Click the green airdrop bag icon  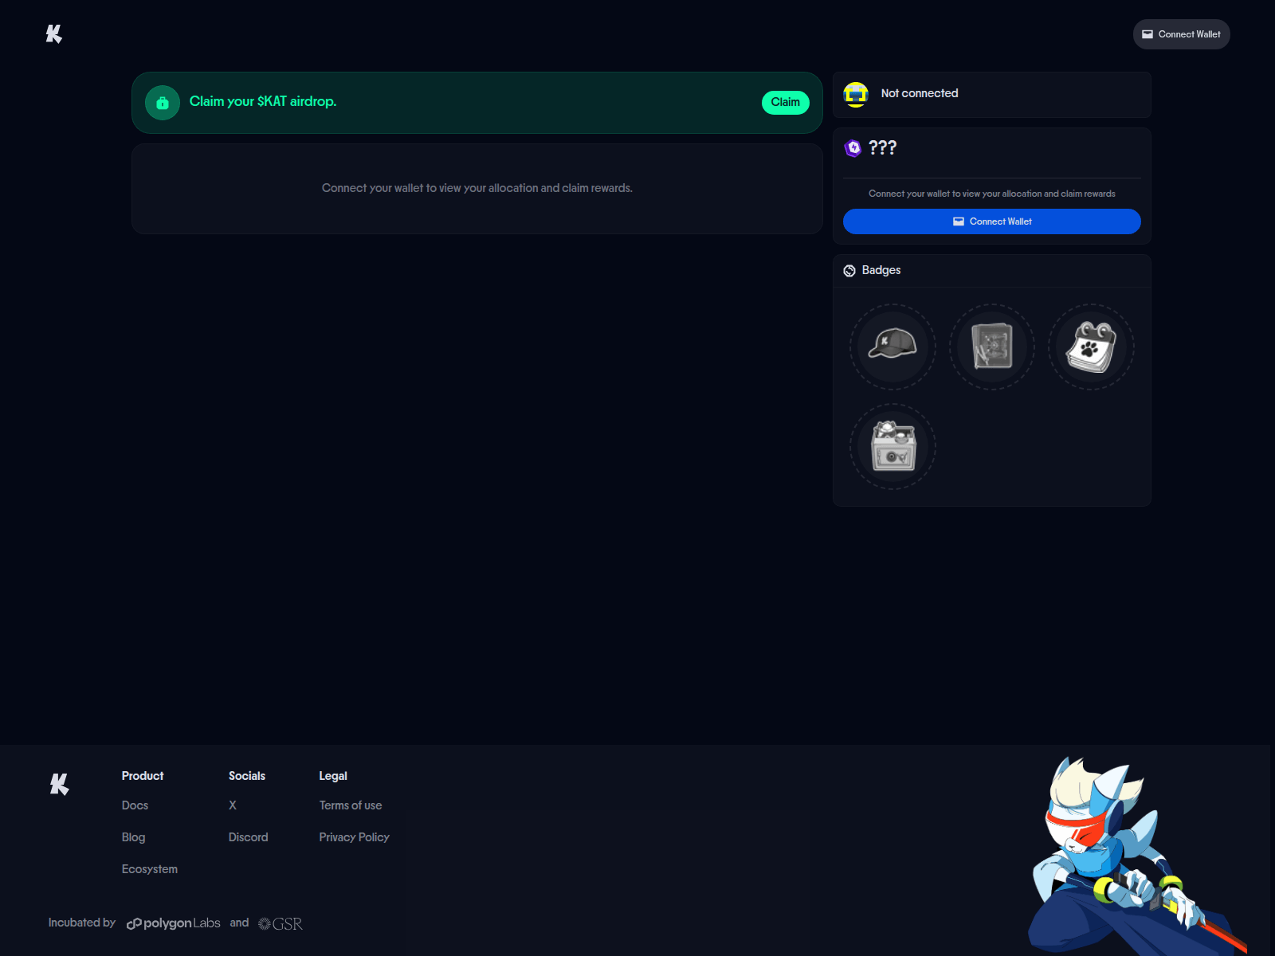tap(163, 103)
